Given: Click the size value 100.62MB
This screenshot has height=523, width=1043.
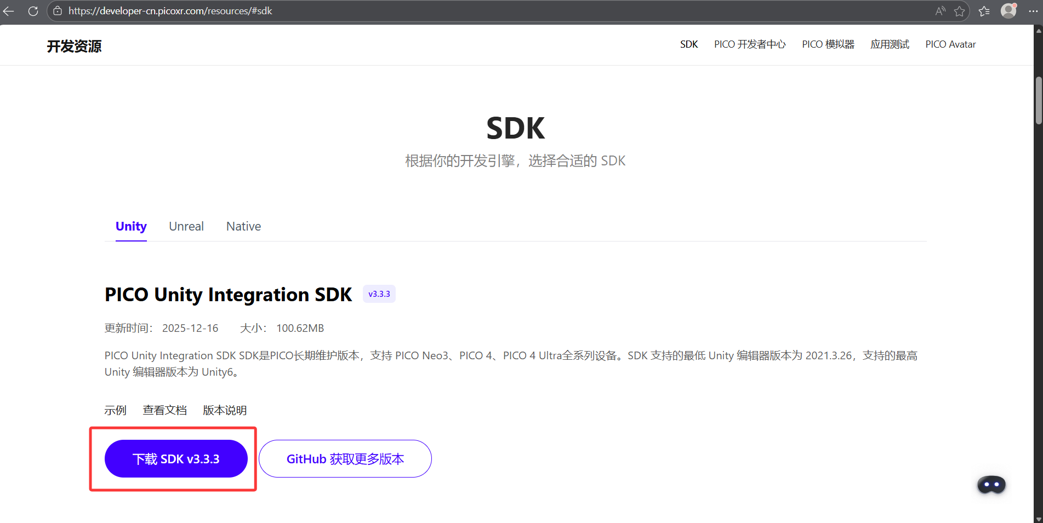Looking at the screenshot, I should click(x=300, y=328).
